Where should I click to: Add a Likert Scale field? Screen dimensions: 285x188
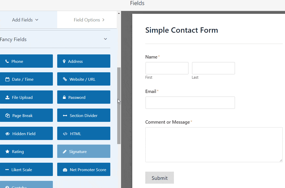pyautogui.click(x=26, y=170)
